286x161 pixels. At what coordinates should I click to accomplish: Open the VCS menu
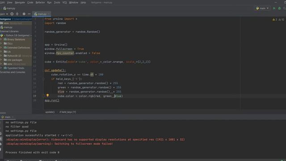(64, 3)
